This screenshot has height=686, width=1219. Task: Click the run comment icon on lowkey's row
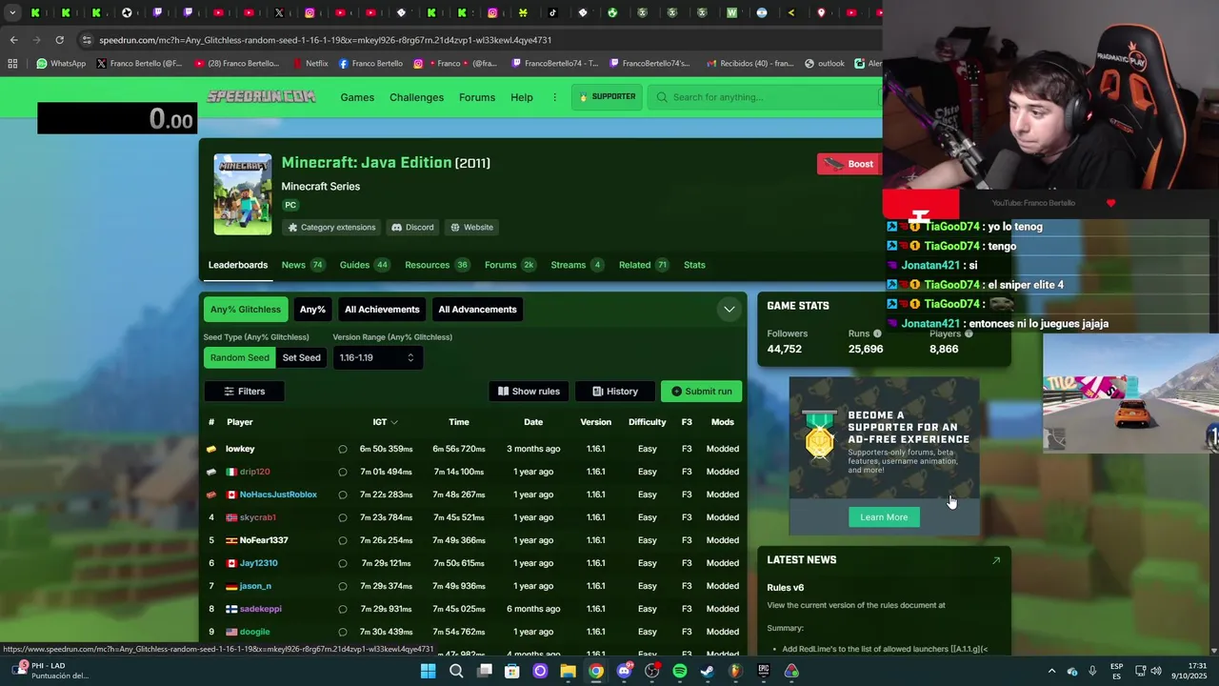[343, 449]
